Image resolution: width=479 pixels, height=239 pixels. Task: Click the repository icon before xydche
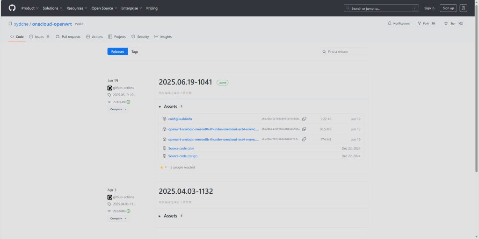10,24
